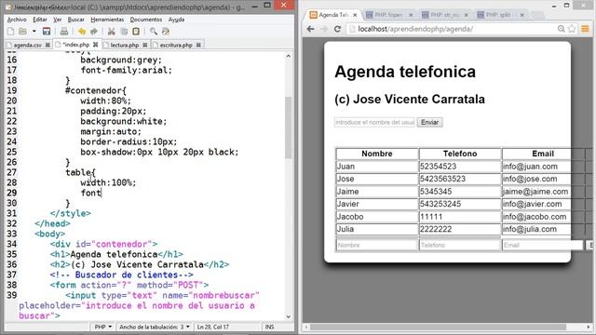Bookmark this page with the star icon
Viewport: 596px width, 335px height.
(x=571, y=29)
